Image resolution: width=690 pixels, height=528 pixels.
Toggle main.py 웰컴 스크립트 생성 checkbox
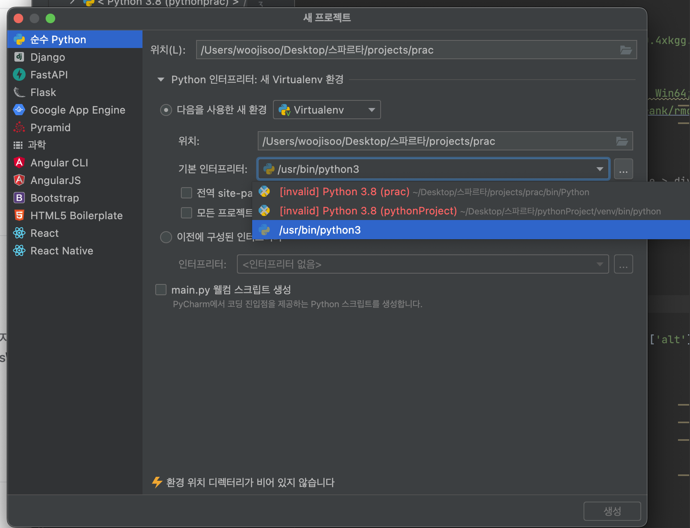(161, 290)
